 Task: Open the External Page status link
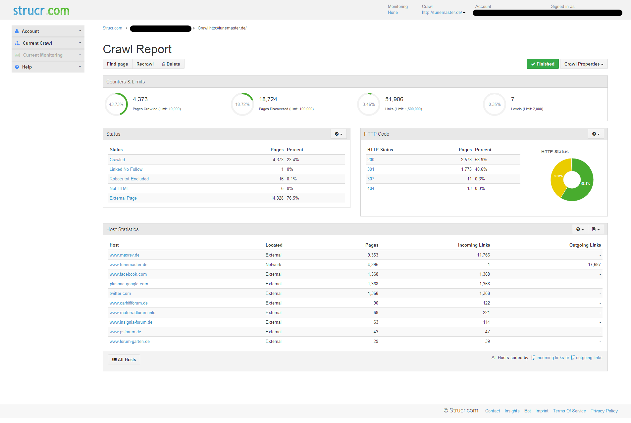tap(123, 198)
